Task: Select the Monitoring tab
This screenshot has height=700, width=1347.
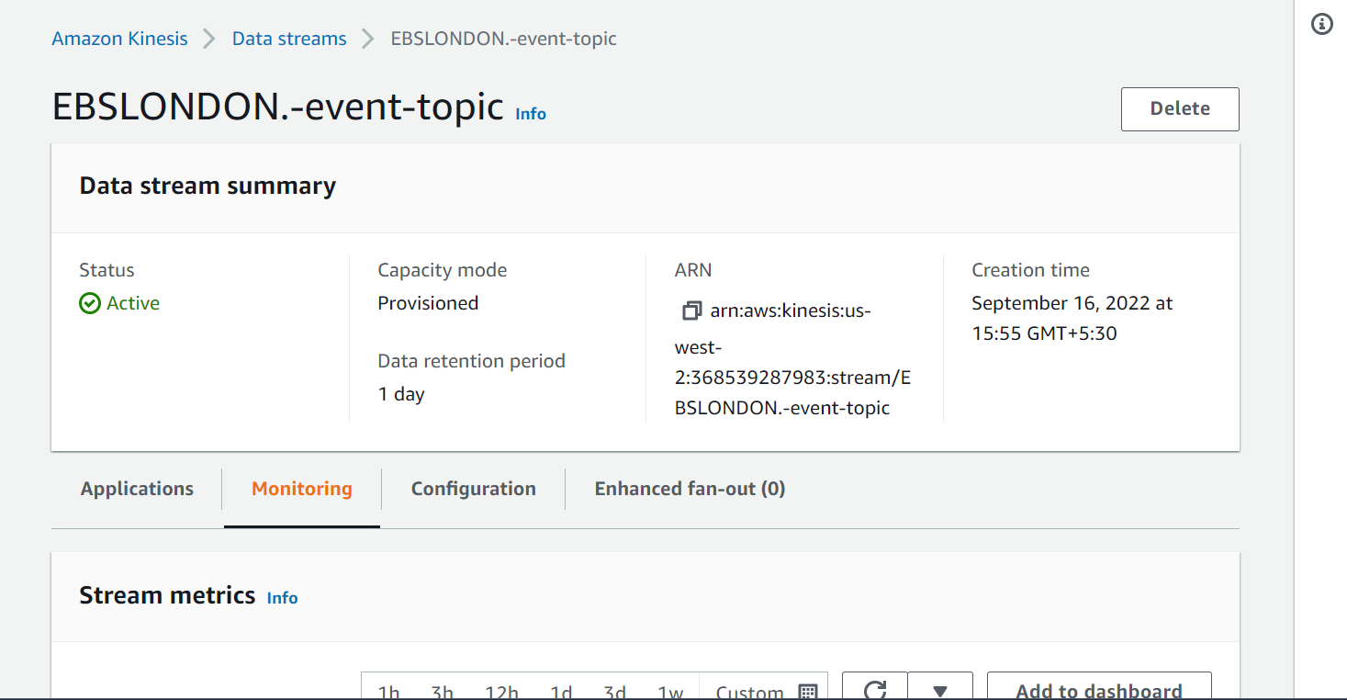Action: click(x=302, y=489)
